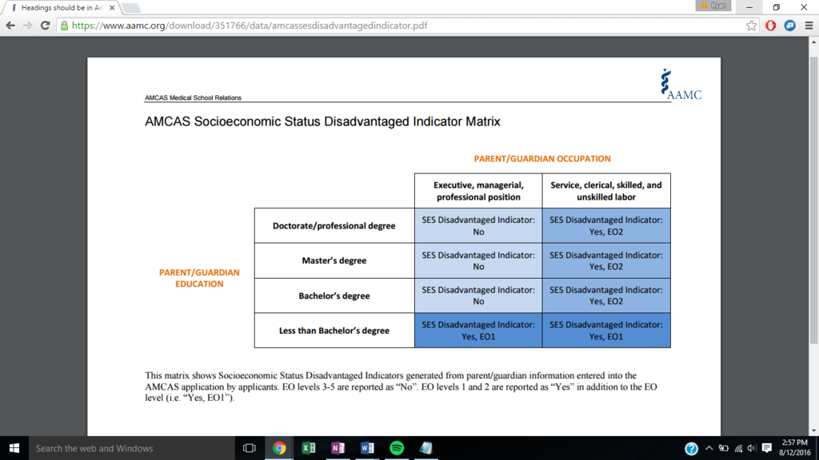Open the red Opera-style extension icon
The image size is (819, 460).
(770, 25)
